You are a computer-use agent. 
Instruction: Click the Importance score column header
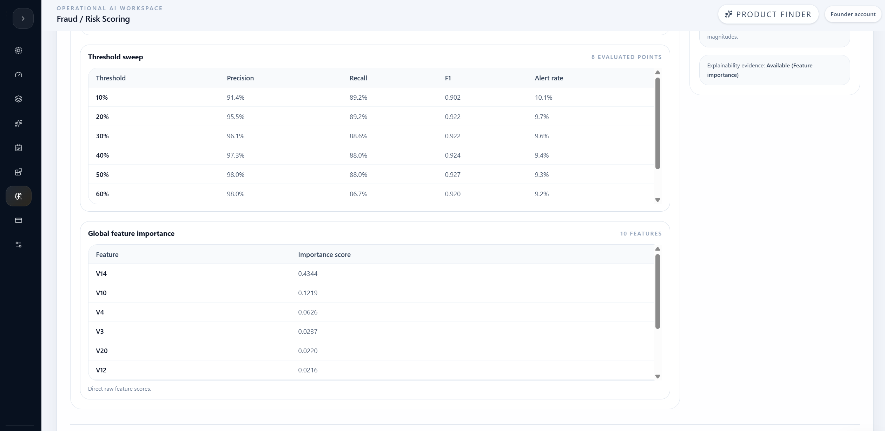click(324, 254)
